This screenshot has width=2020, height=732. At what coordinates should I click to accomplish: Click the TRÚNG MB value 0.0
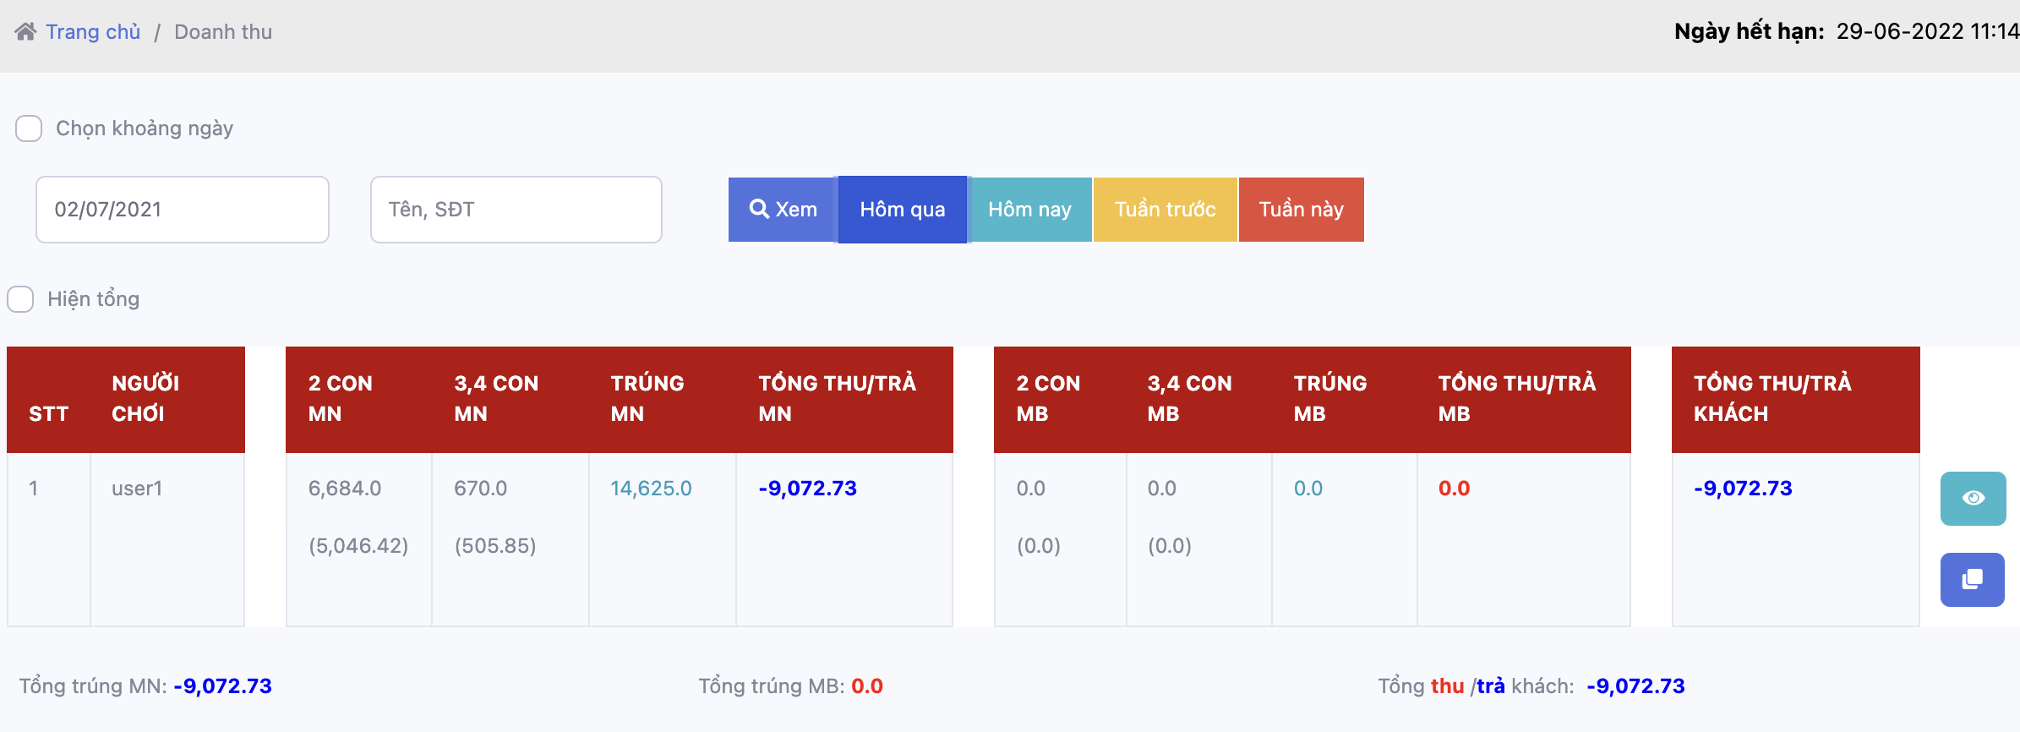(x=1308, y=489)
